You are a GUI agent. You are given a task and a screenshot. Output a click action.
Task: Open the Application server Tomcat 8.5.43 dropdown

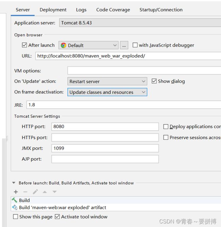pos(140,22)
